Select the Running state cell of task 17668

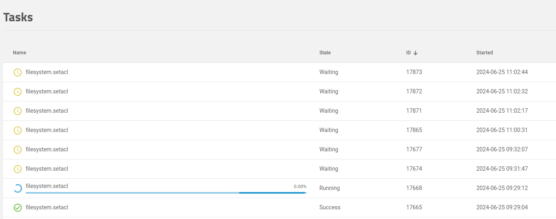(x=329, y=188)
